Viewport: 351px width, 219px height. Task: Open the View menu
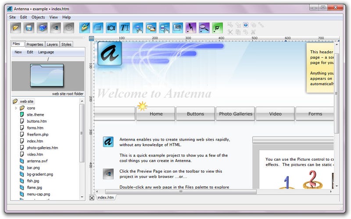[x=54, y=17]
